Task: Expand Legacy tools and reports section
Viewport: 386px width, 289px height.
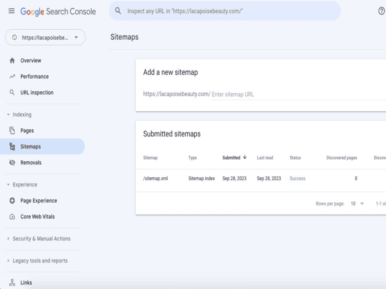Action: 8,260
